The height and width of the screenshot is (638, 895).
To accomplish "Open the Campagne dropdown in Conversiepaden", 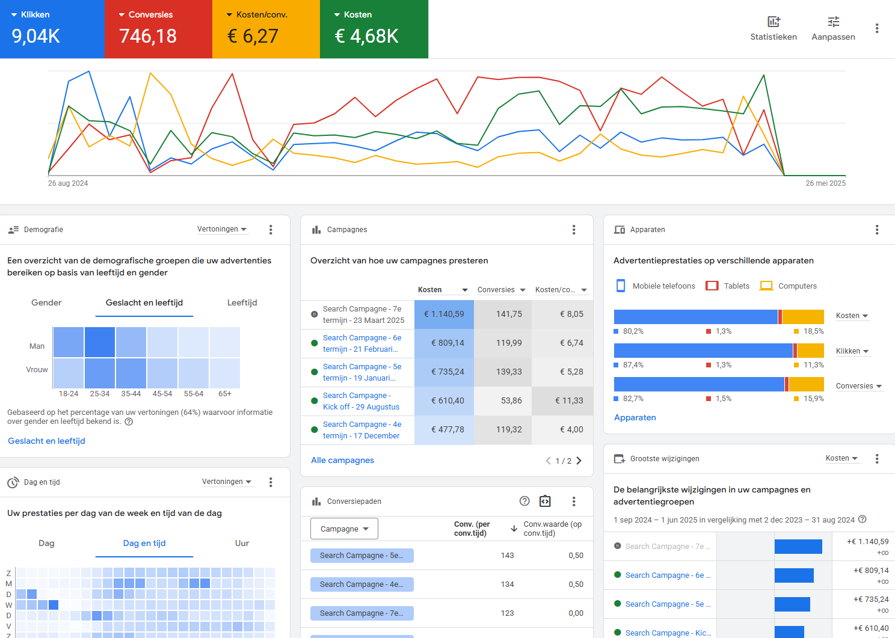I will [x=344, y=529].
